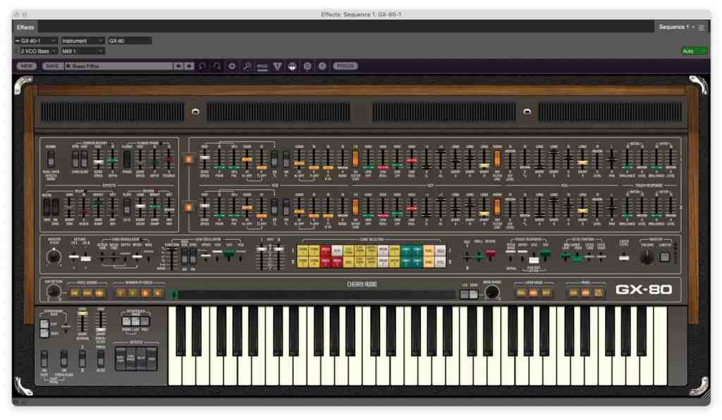
Task: Go to the previous preset with the left arrow
Action: click(x=178, y=66)
